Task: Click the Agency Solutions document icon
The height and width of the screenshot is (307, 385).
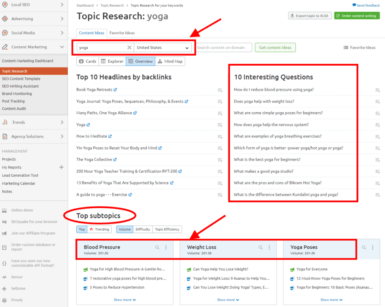Action: pyautogui.click(x=5, y=136)
